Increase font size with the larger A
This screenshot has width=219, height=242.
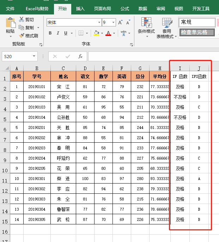(120, 23)
